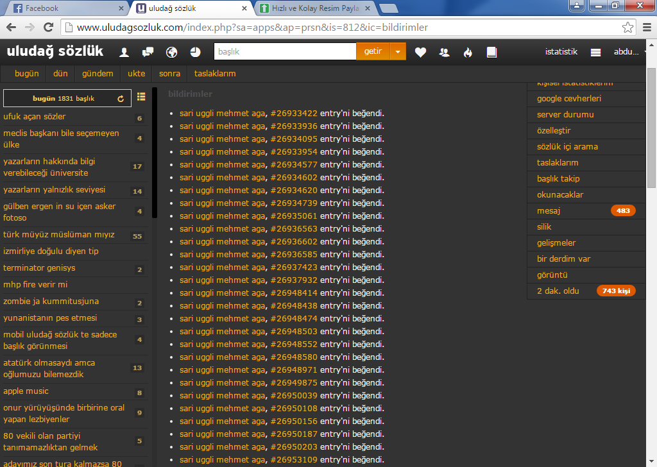657x467 pixels.
Task: Open the chat bubbles icon in header
Action: pyautogui.click(x=148, y=52)
